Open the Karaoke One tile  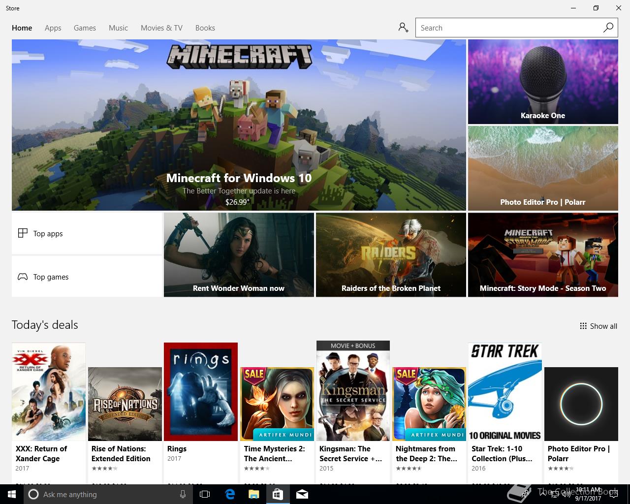pyautogui.click(x=543, y=82)
